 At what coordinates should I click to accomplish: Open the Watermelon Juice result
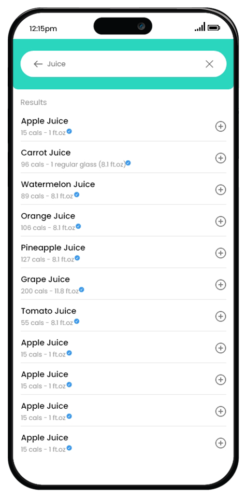[x=123, y=190]
